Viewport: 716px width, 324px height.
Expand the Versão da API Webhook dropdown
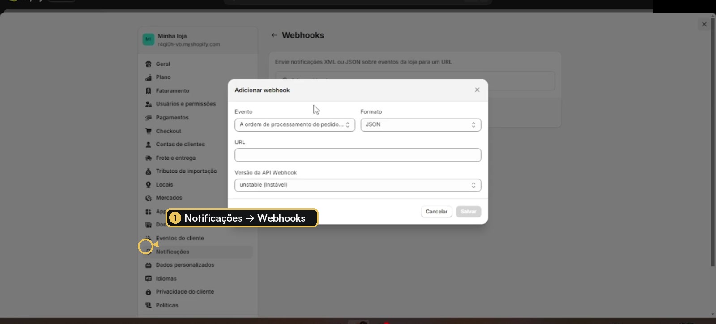(x=358, y=185)
